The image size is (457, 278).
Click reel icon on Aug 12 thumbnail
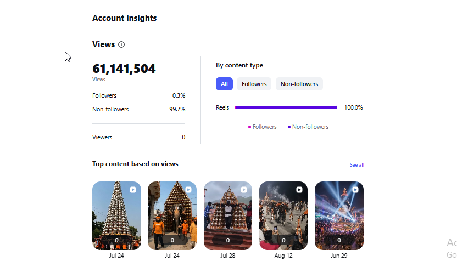[299, 190]
